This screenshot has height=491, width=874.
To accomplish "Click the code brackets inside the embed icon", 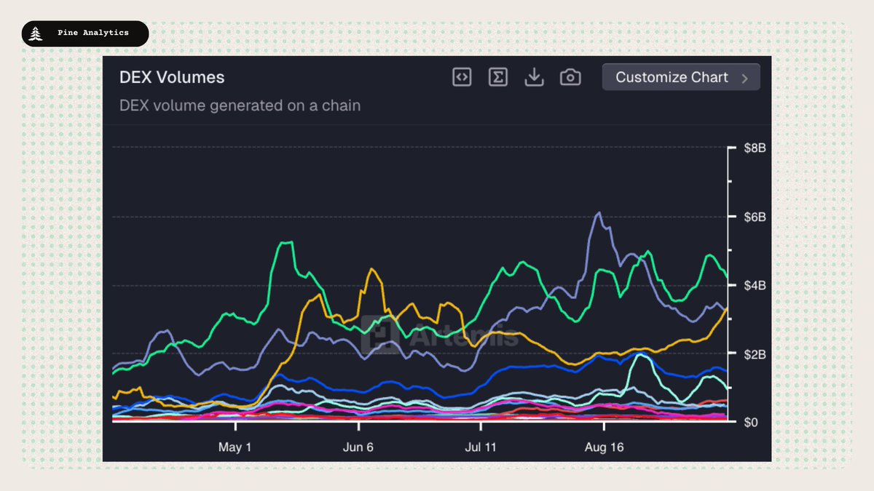I will pyautogui.click(x=462, y=76).
